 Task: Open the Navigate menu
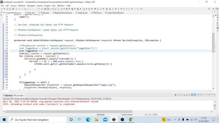[x=31, y=6]
